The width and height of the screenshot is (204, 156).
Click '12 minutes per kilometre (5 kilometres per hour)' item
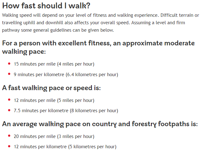(65, 147)
